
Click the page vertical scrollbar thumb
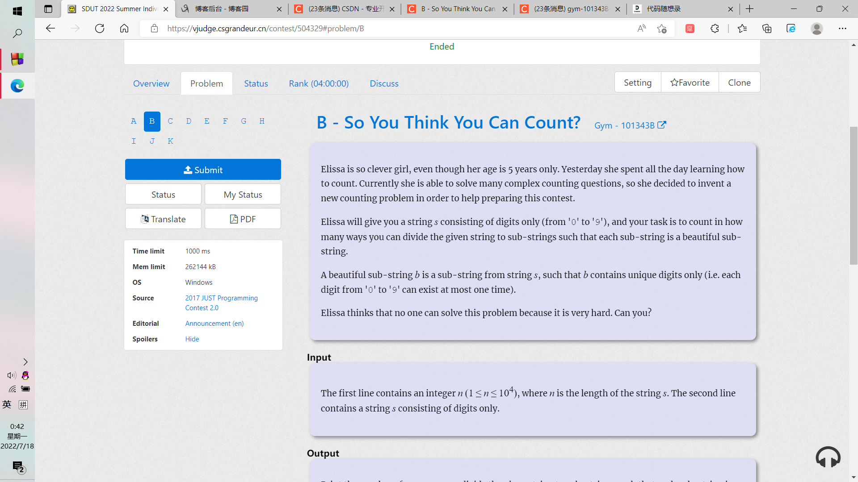point(854,195)
